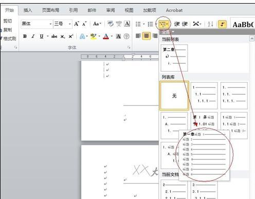This screenshot has height=199, width=255.
Task: Select the 引用 ribbon tab
Action: tap(74, 10)
